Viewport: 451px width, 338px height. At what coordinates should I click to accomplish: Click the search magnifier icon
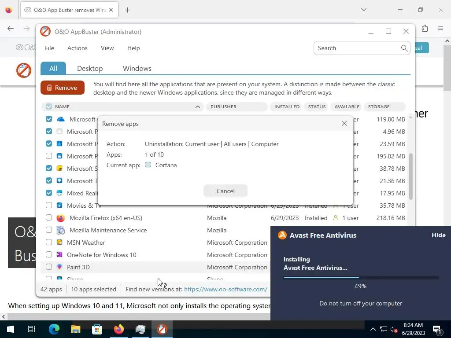[404, 48]
